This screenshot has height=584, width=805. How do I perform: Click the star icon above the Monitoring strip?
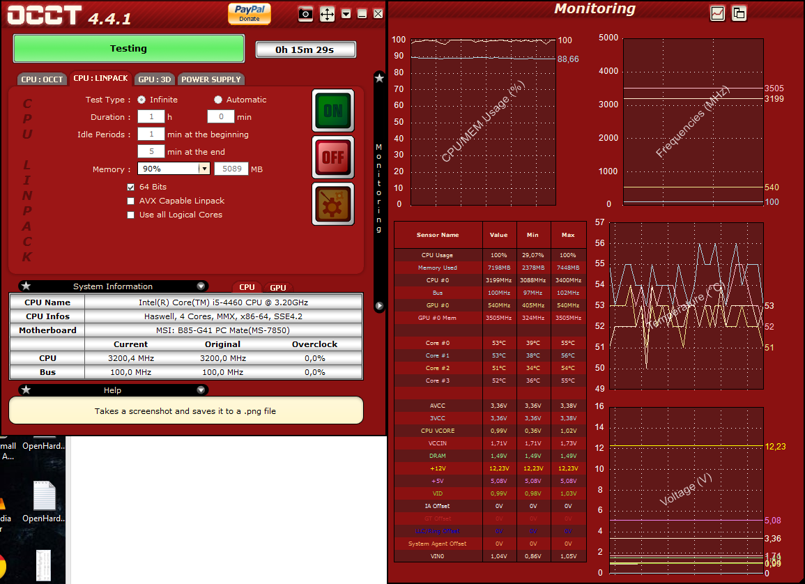[x=379, y=78]
